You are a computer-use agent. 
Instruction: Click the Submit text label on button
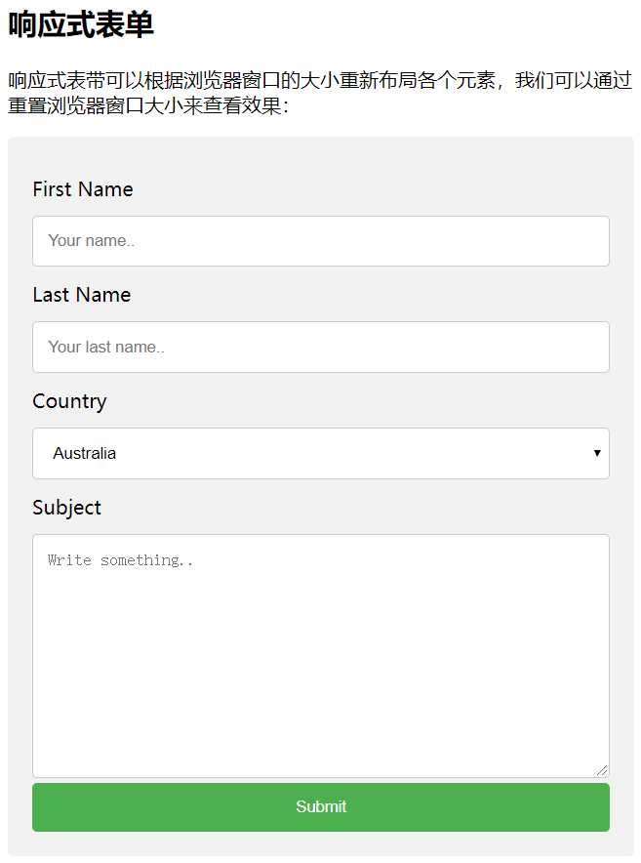click(321, 806)
